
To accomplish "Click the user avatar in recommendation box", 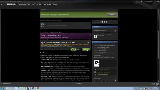I will click(43, 25).
